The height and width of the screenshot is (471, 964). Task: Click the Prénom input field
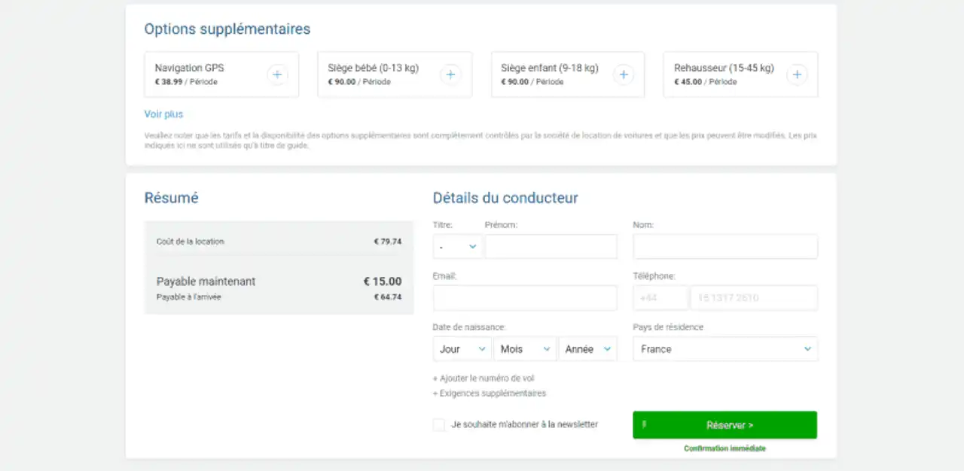[x=551, y=247]
